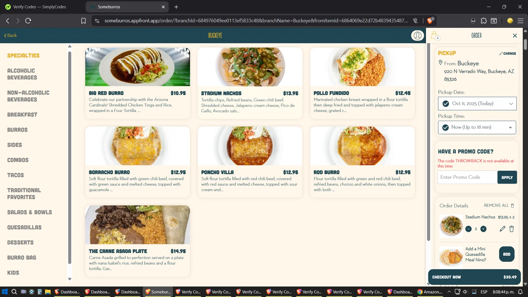This screenshot has width=528, height=297.
Task: Open browser extensions puzzle icon
Action: 484,21
